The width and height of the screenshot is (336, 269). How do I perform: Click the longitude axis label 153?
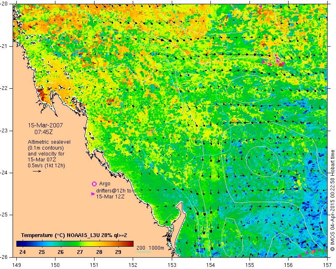point(172,265)
